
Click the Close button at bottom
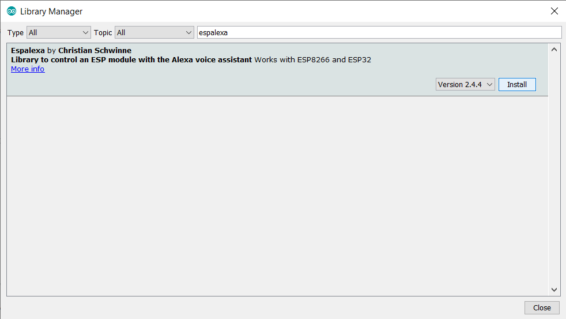(542, 308)
